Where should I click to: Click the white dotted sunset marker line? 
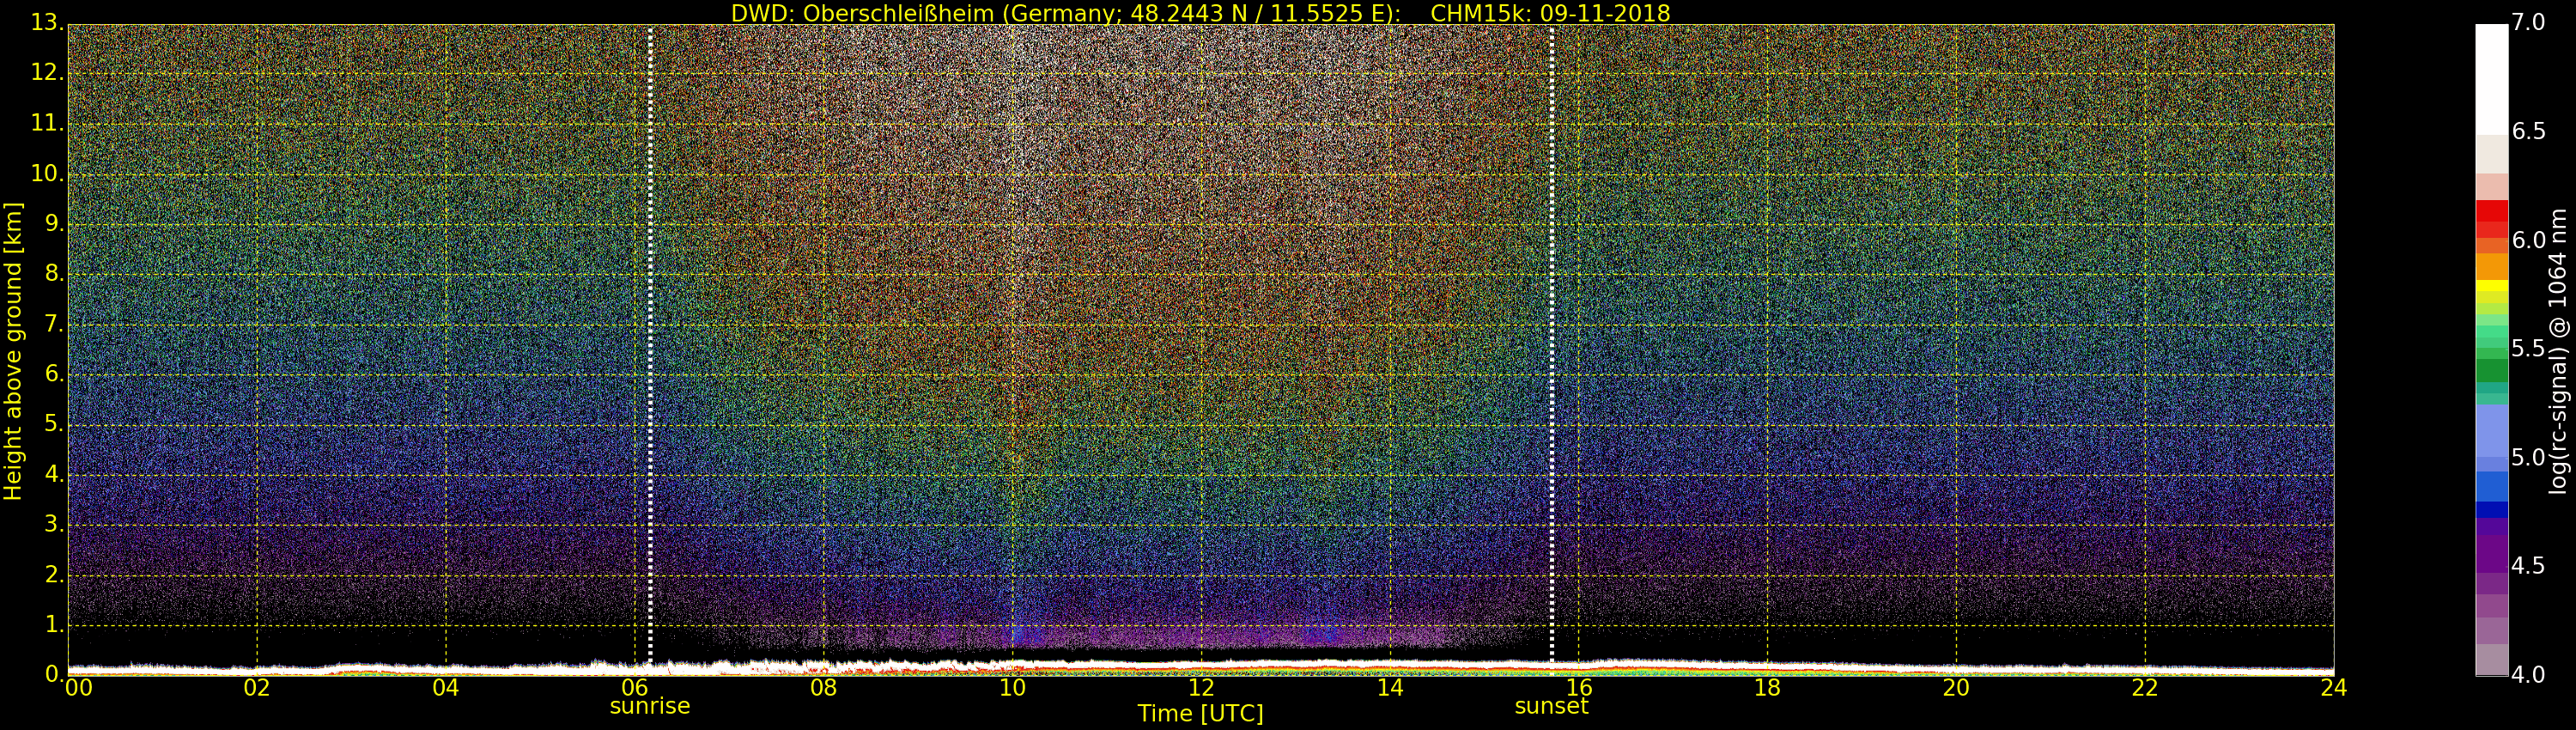[1551, 340]
